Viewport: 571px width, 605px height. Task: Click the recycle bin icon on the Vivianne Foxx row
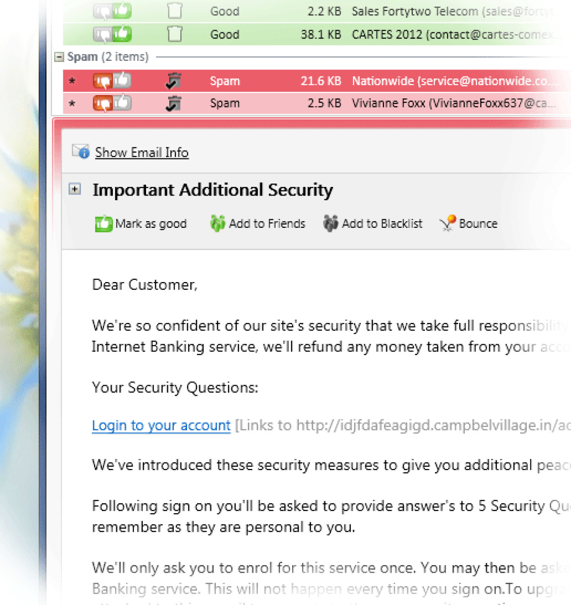coord(173,103)
